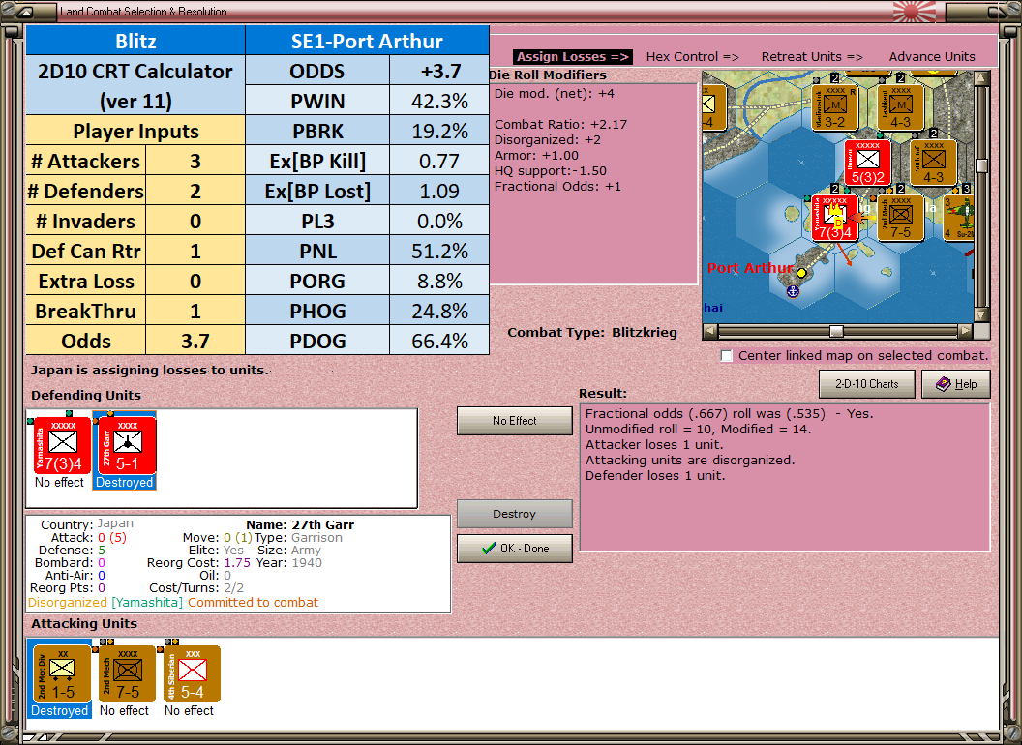
Task: Click the 7-5 mech counter on the map
Action: pyautogui.click(x=900, y=218)
